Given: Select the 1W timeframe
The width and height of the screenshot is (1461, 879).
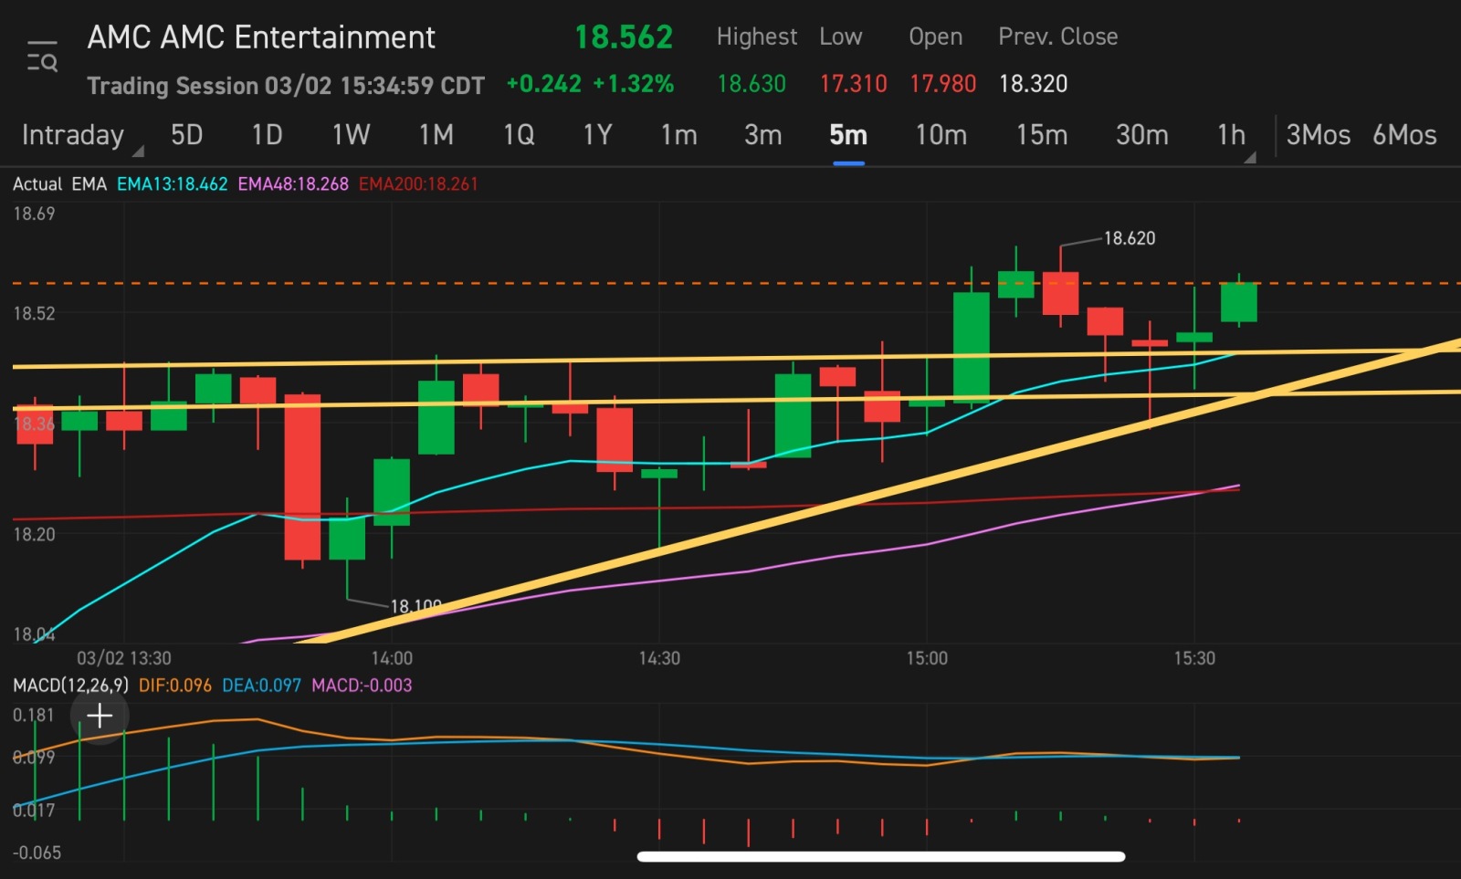Looking at the screenshot, I should tap(351, 135).
